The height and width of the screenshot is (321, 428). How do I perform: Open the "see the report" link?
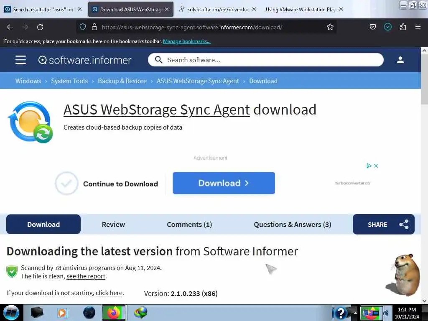pyautogui.click(x=86, y=276)
